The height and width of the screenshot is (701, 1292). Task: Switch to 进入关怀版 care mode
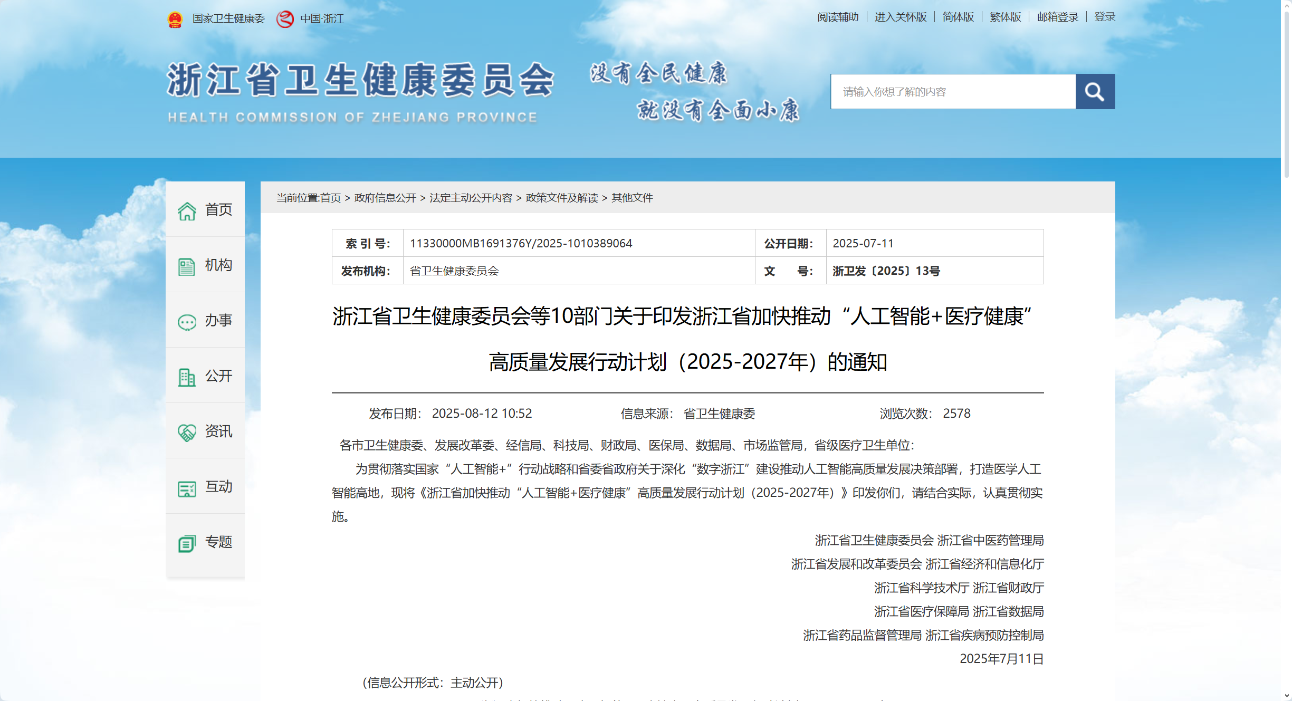[901, 17]
